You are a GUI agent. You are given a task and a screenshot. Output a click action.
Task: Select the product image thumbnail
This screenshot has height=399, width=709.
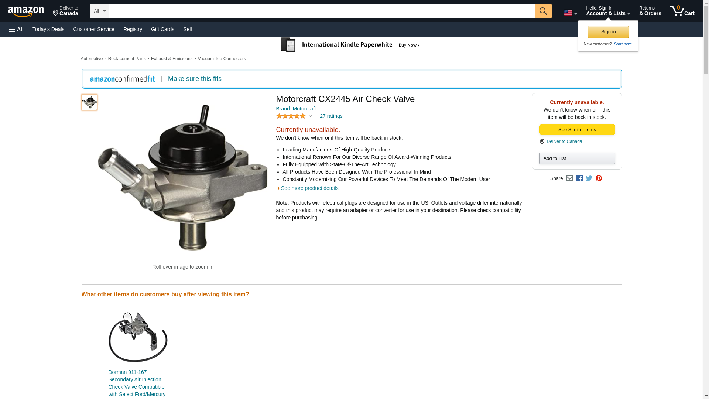tap(89, 102)
